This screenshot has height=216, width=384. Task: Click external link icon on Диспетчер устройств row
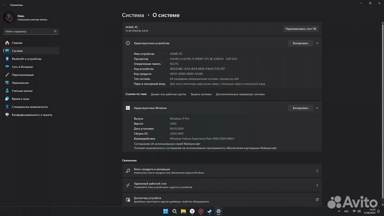(317, 199)
